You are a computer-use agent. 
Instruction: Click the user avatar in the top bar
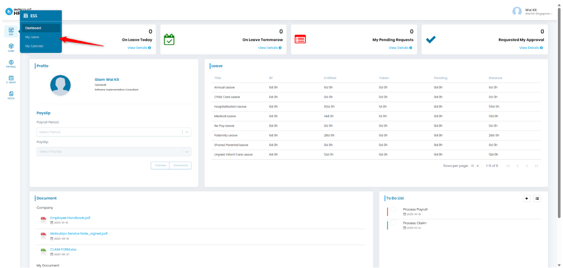click(x=517, y=11)
